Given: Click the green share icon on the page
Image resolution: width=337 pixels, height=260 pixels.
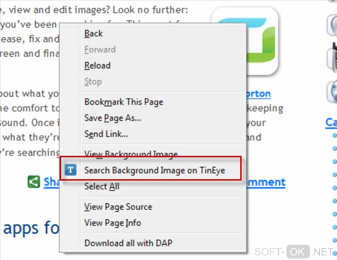Looking at the screenshot, I should point(34,182).
